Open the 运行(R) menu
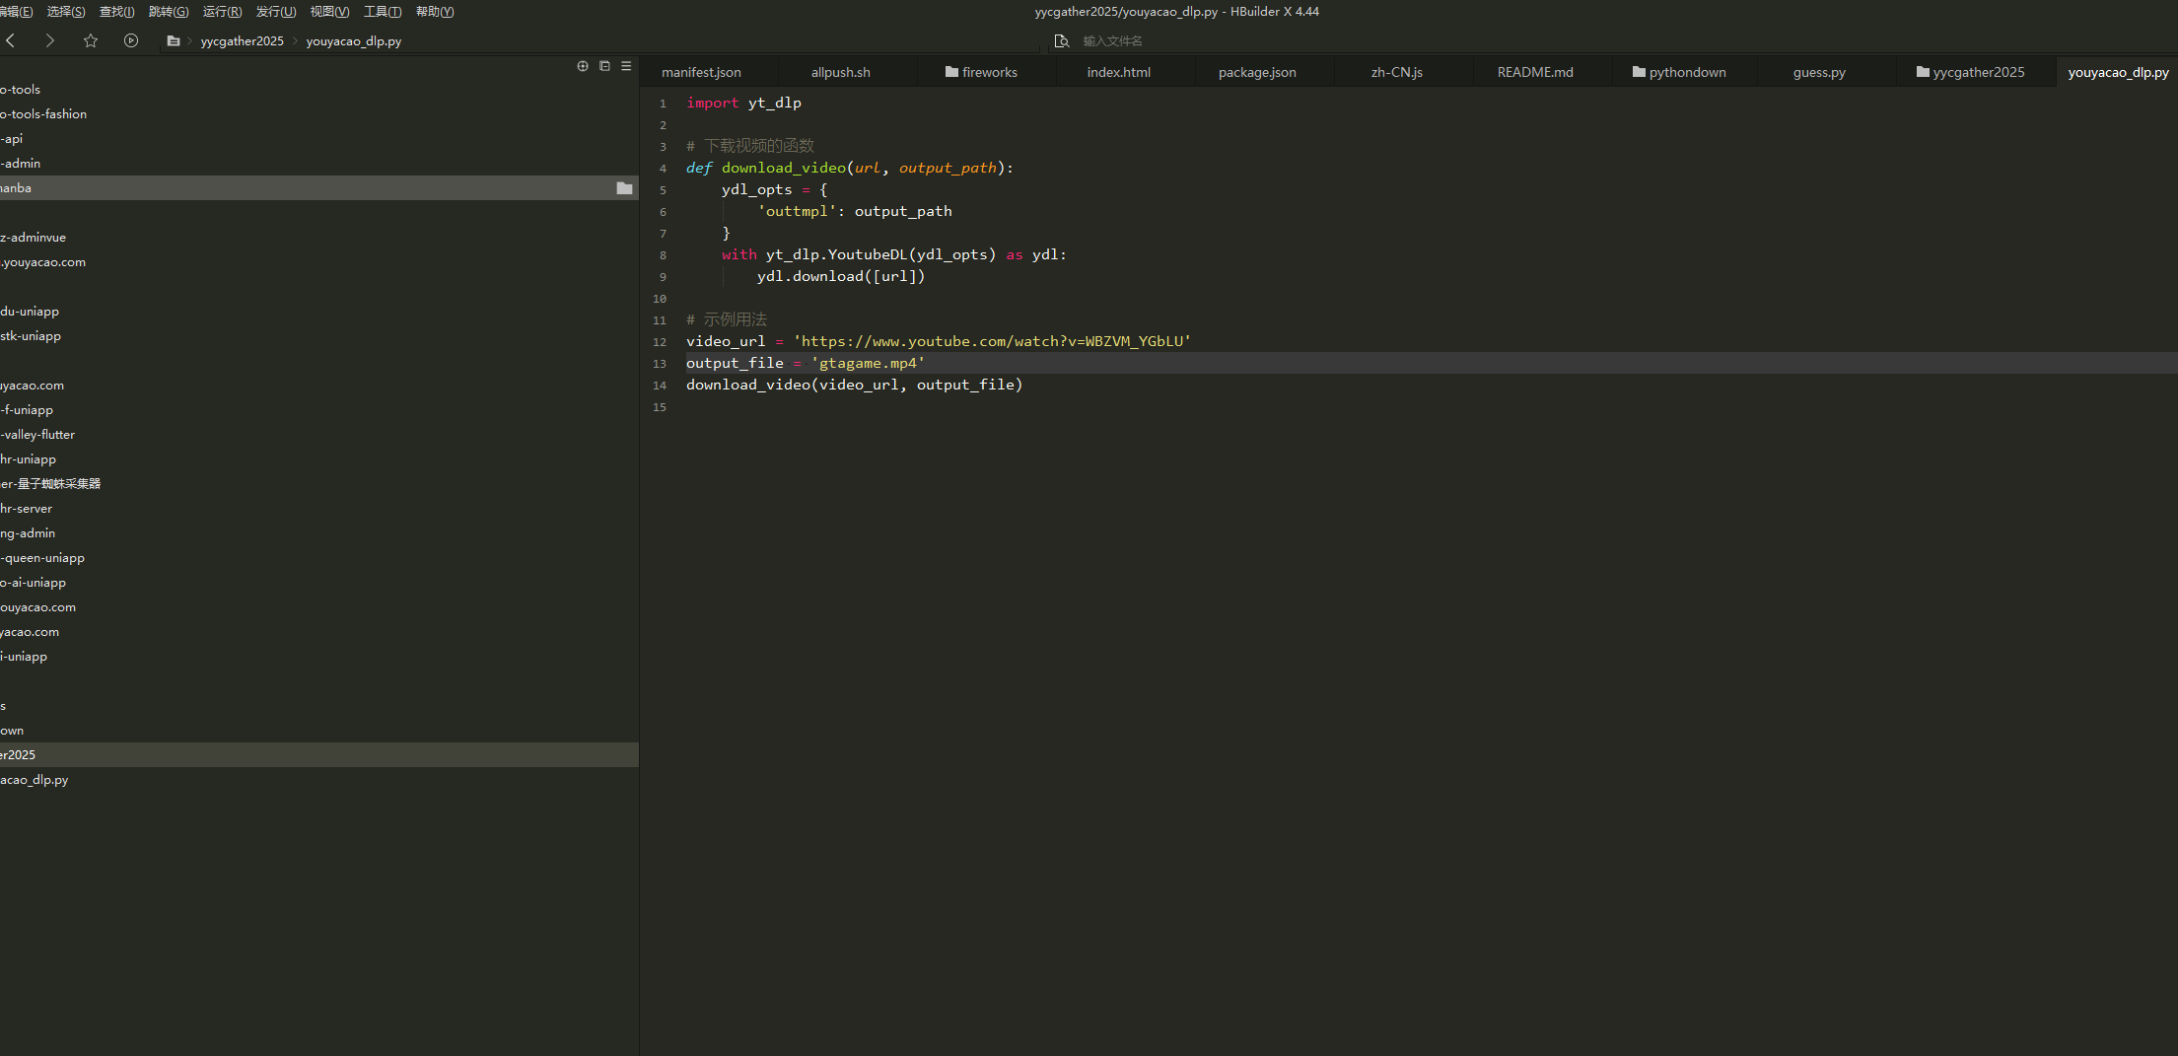Viewport: 2178px width, 1056px height. [x=222, y=12]
